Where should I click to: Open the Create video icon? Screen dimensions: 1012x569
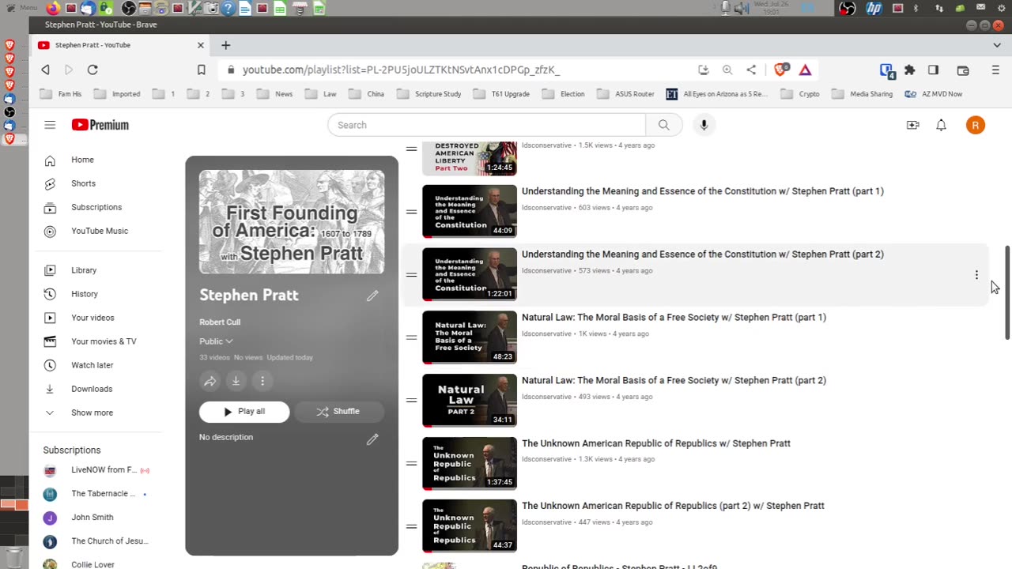913,125
